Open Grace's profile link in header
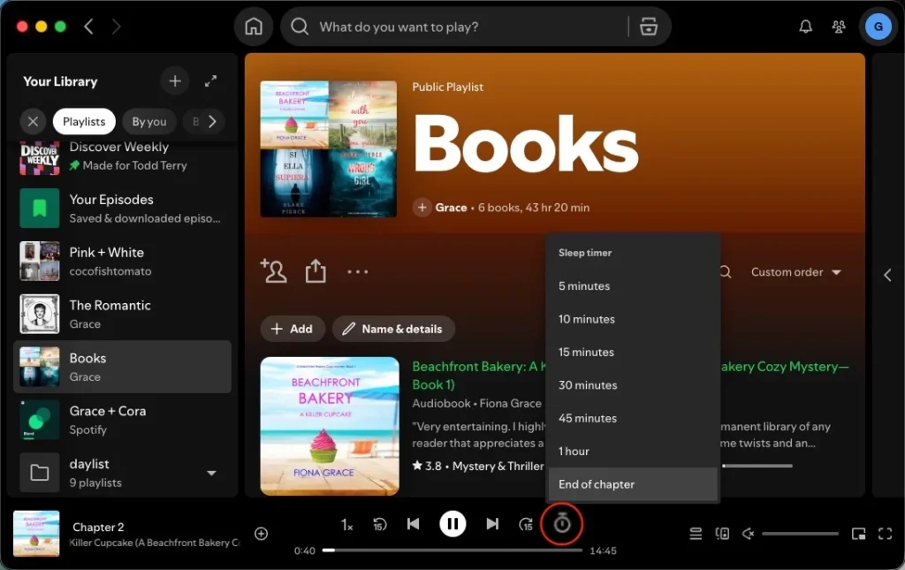The height and width of the screenshot is (570, 905). (x=451, y=207)
